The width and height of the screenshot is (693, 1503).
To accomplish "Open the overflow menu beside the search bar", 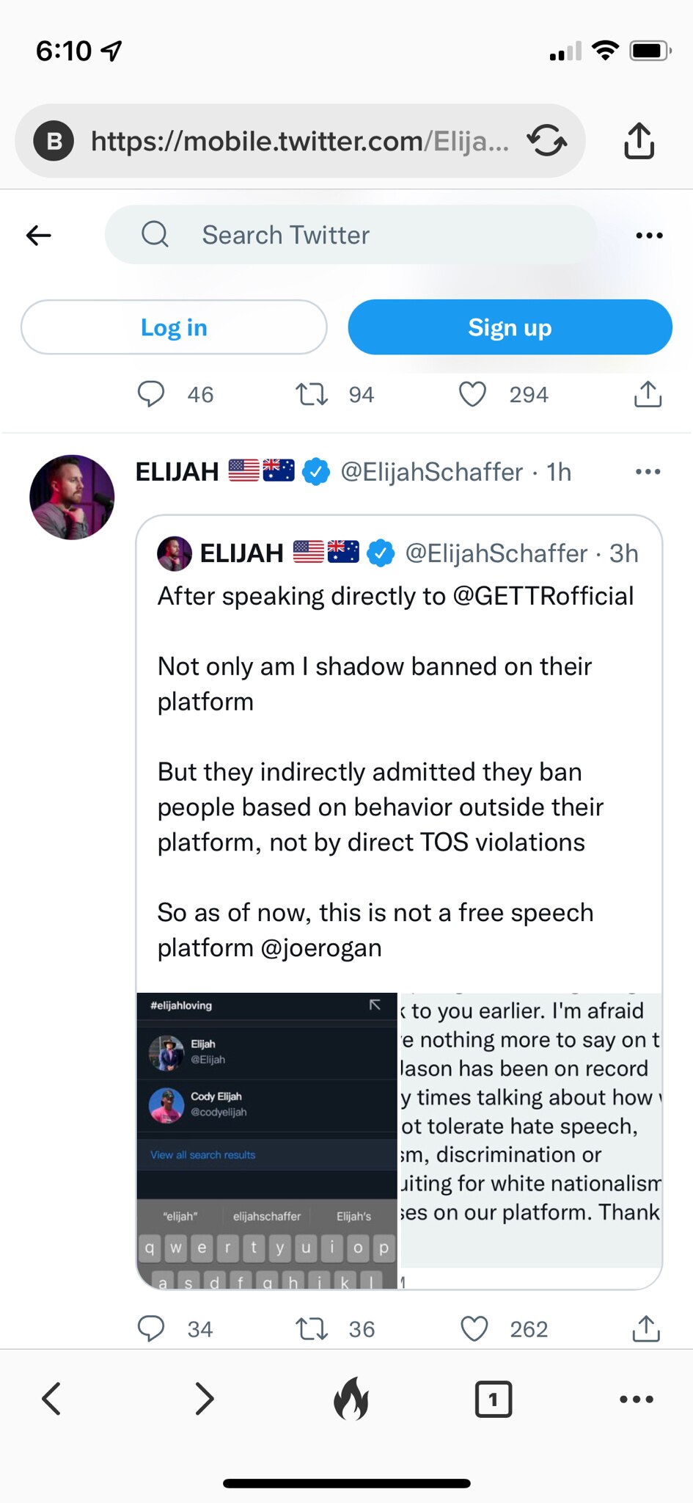I will 650,234.
